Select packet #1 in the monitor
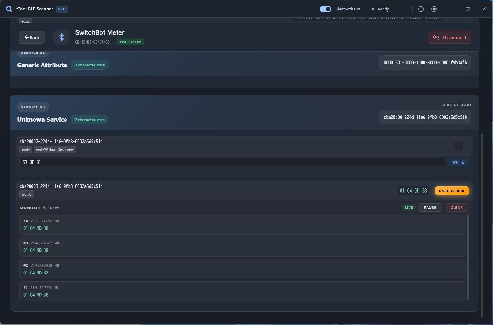This screenshot has width=493, height=325. pos(243,291)
